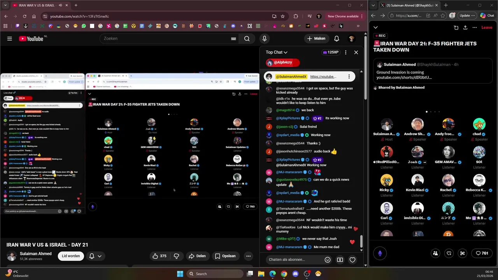Bookmark this page in Chrome star icon

[283, 16]
